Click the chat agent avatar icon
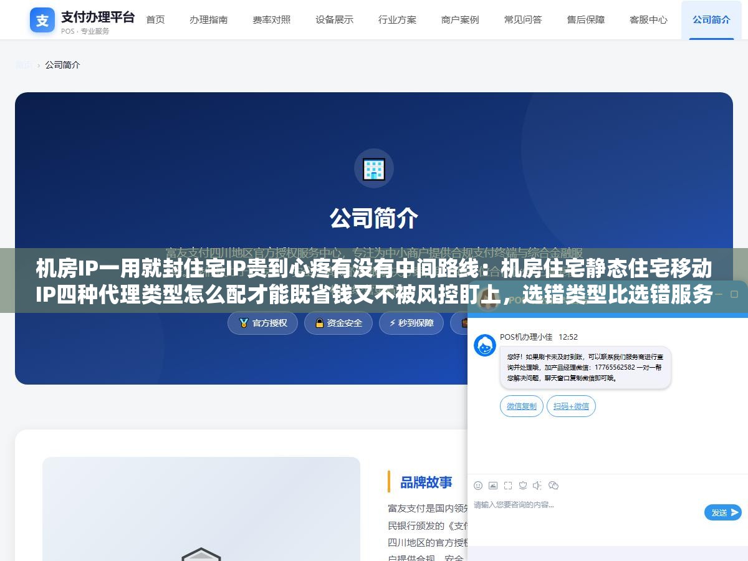The image size is (748, 561). pos(485,345)
